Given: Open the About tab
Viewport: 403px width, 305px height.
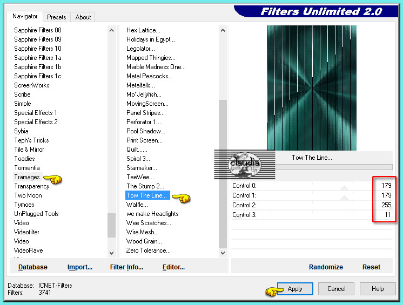Looking at the screenshot, I should 83,17.
